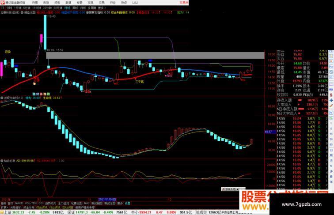Click the 净流入额 1020万 row
This screenshot has height=215, width=334.
302,100
